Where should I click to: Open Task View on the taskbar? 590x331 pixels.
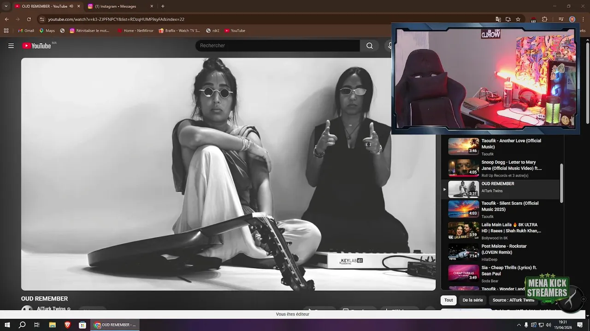coord(37,325)
